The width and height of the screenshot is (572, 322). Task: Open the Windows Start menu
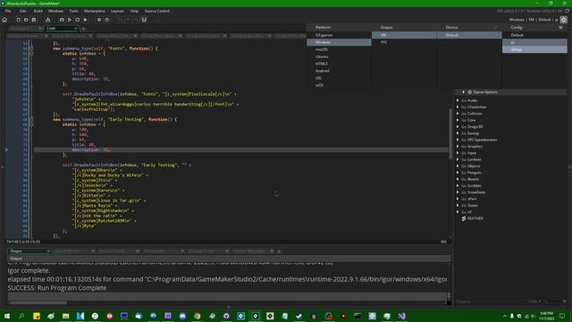pyautogui.click(x=6, y=316)
